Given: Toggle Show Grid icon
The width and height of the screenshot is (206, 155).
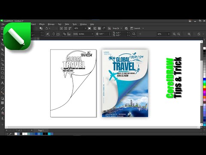Looking at the screenshot, I should pyautogui.click(x=99, y=28).
